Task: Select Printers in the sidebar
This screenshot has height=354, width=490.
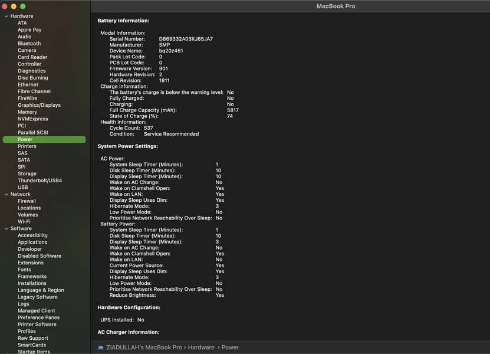Action: 27,147
